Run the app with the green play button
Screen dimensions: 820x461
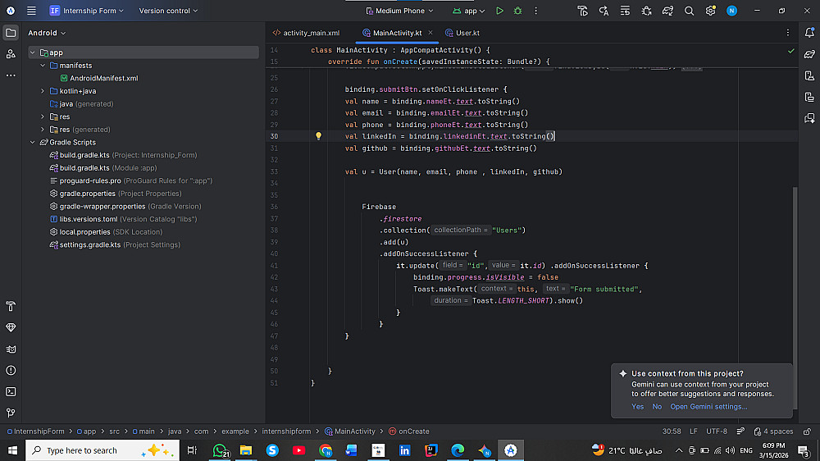coord(499,11)
